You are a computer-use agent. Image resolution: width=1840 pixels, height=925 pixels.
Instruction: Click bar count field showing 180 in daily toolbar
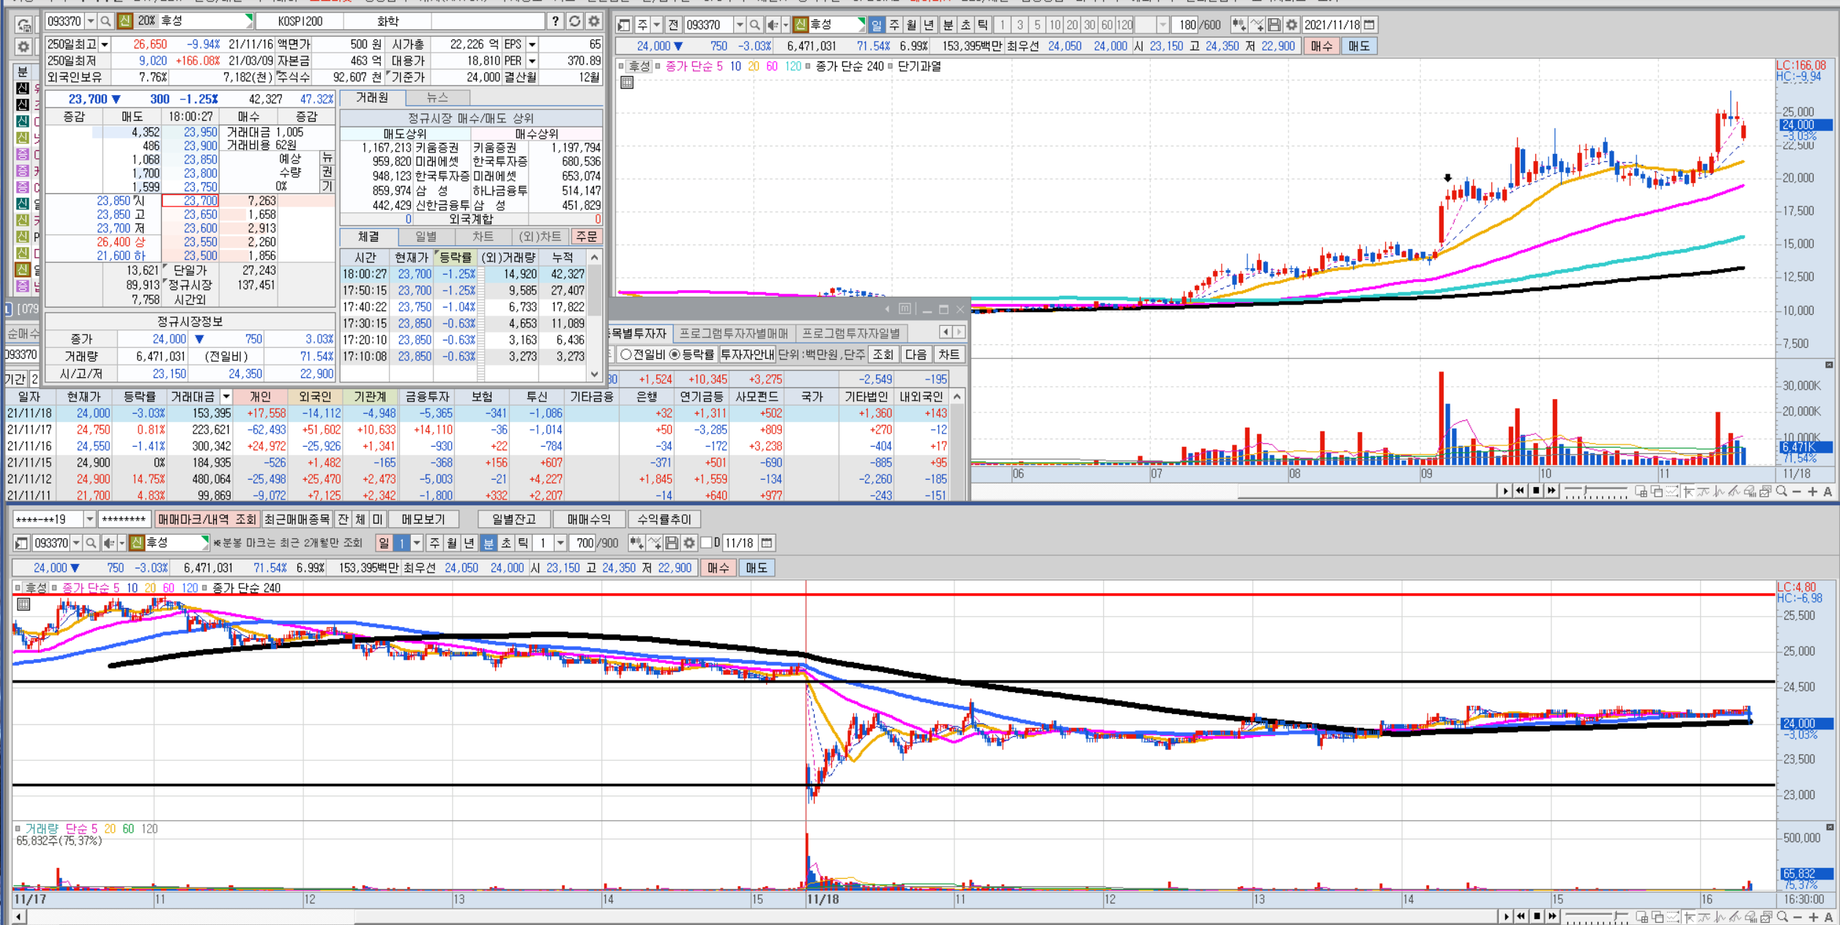tap(1185, 25)
